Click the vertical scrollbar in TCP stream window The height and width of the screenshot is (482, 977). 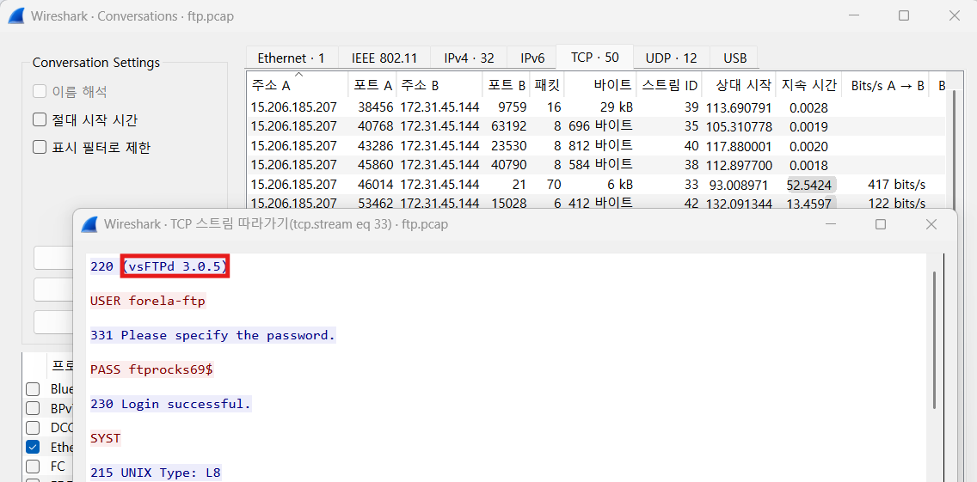tap(935, 340)
